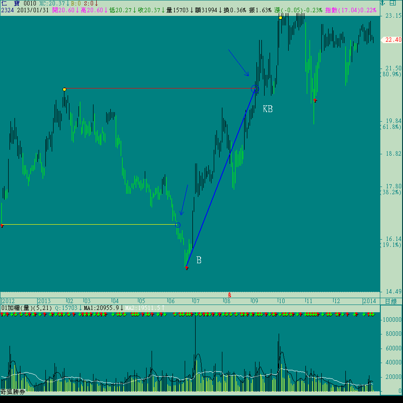
Task: Click the stock code 2324 in header
Action: pyautogui.click(x=7, y=10)
